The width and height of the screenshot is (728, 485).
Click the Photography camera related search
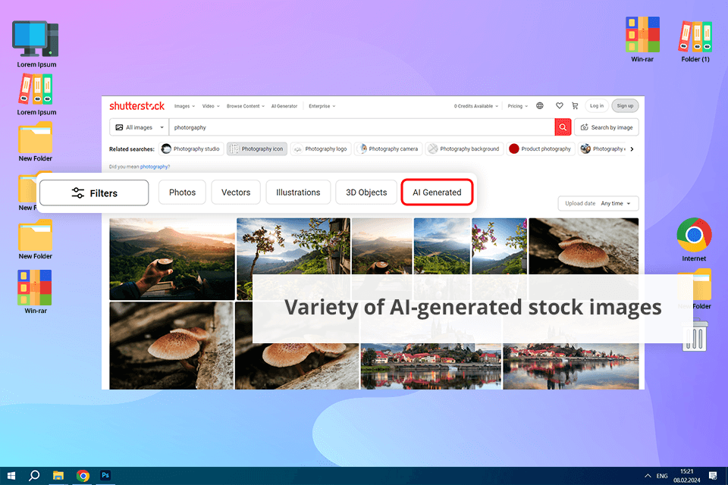pos(388,149)
